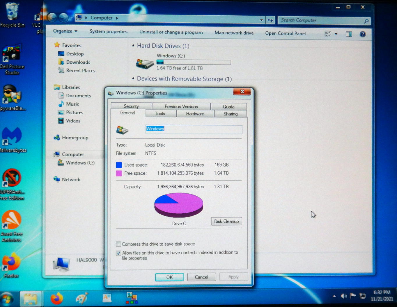397x307 pixels.
Task: Open Action Center flag tray icon
Action: pos(353,296)
